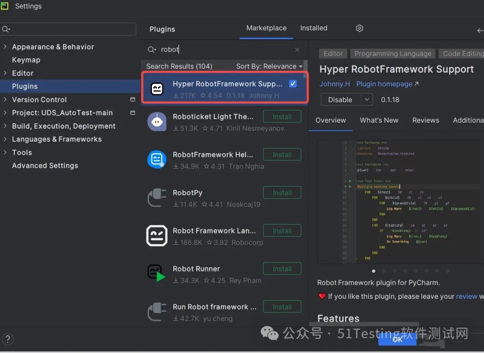Click the Editor tag

(x=333, y=54)
